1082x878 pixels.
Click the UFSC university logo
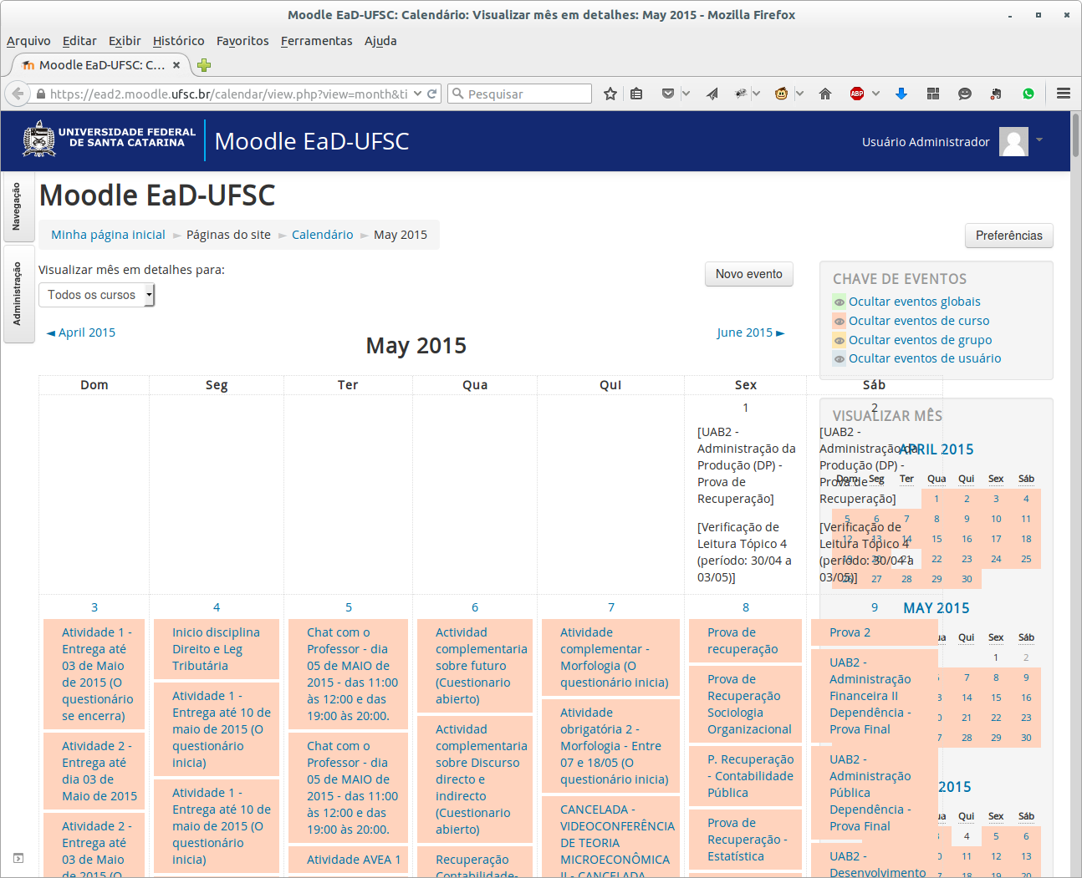(x=109, y=140)
